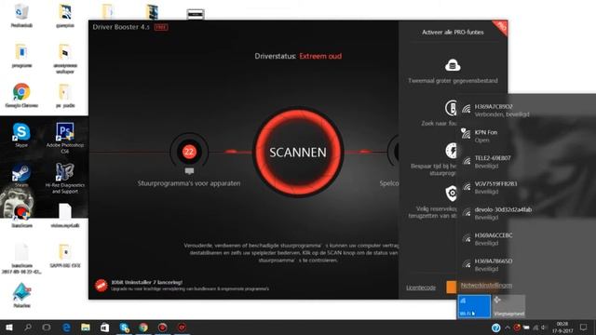Viewport: 596px width, 335px height.
Task: Select the Hi-Rez Diagnostics and Support shortcut
Action: 65,178
